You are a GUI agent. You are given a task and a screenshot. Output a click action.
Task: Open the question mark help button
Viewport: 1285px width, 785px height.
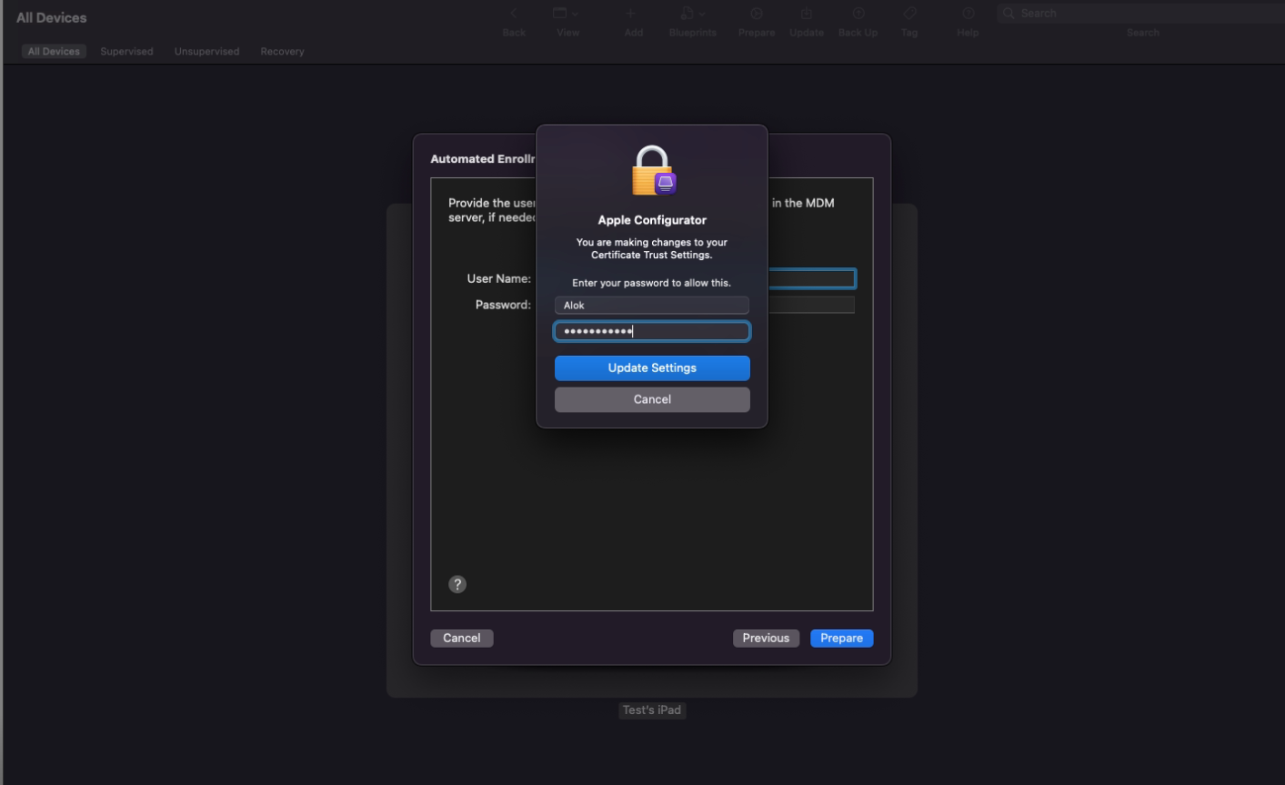click(x=457, y=584)
